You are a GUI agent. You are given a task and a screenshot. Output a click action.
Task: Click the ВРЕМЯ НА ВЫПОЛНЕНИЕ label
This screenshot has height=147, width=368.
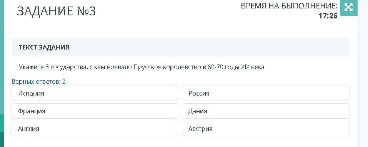click(289, 6)
